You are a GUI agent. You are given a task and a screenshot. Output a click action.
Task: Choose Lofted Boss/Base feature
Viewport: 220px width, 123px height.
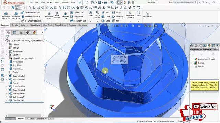pyautogui.click(x=31, y=17)
